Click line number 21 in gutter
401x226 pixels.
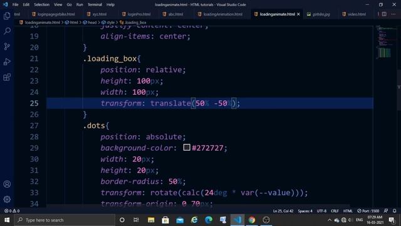(x=34, y=58)
